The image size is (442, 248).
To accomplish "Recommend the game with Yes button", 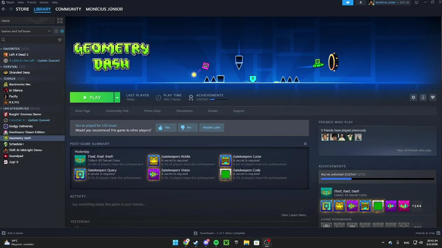I will [x=166, y=127].
